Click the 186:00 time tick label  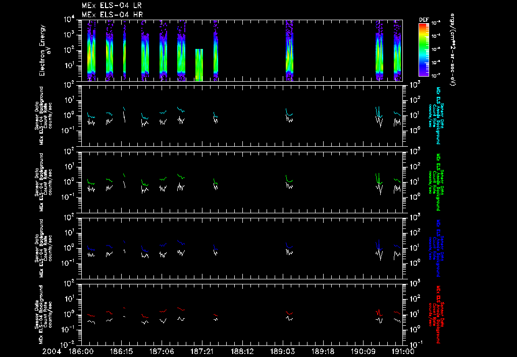pos(81,352)
